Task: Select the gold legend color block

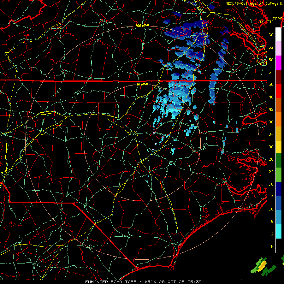Action: (279, 133)
